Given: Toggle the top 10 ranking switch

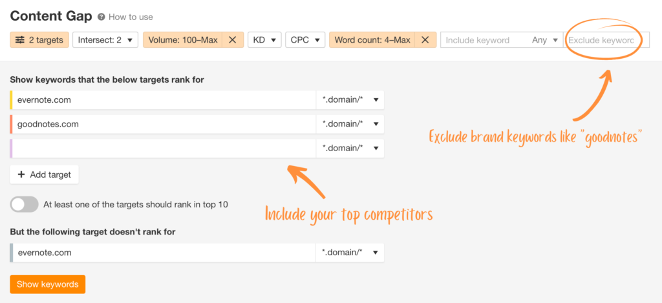Looking at the screenshot, I should tap(24, 205).
